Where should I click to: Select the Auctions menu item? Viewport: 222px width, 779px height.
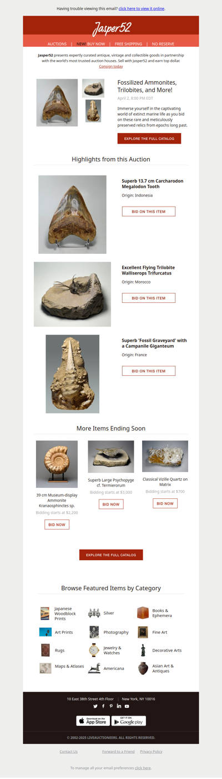(x=57, y=44)
